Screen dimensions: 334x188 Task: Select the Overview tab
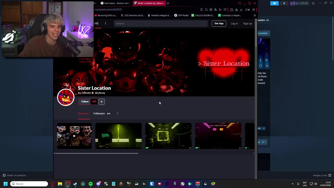point(83,114)
